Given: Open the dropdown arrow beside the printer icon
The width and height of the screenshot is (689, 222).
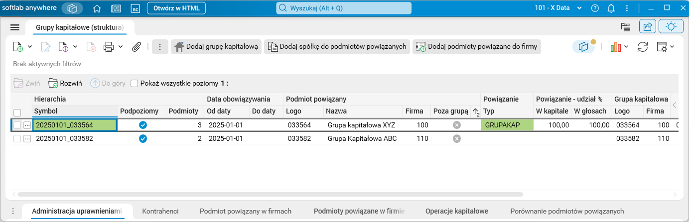Looking at the screenshot, I should (121, 47).
